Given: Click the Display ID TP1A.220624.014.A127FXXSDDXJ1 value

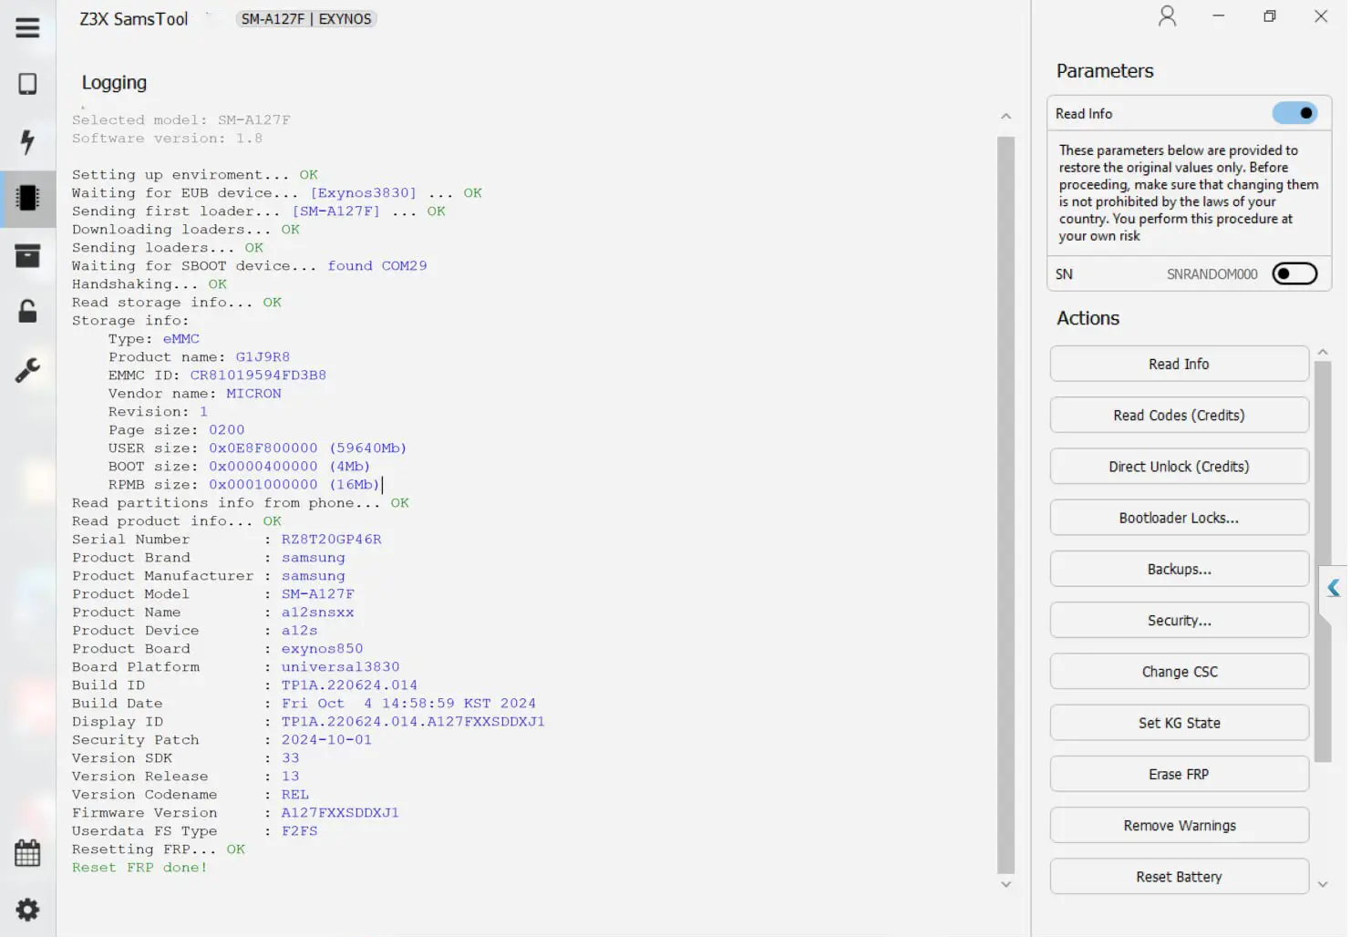Looking at the screenshot, I should tap(413, 721).
